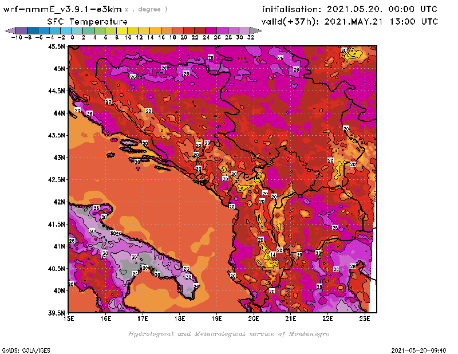458x354 pixels.
Task: Pick the legend swatch between 12 and 14
Action: pyautogui.click(x=144, y=30)
